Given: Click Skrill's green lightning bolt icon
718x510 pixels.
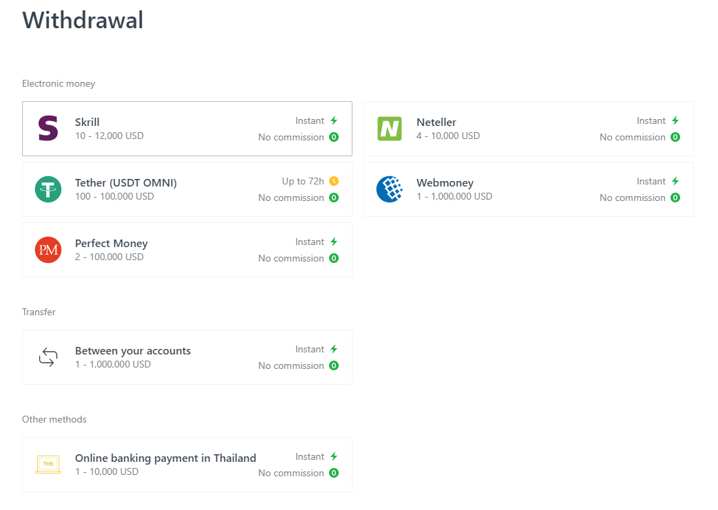Looking at the screenshot, I should pos(334,120).
